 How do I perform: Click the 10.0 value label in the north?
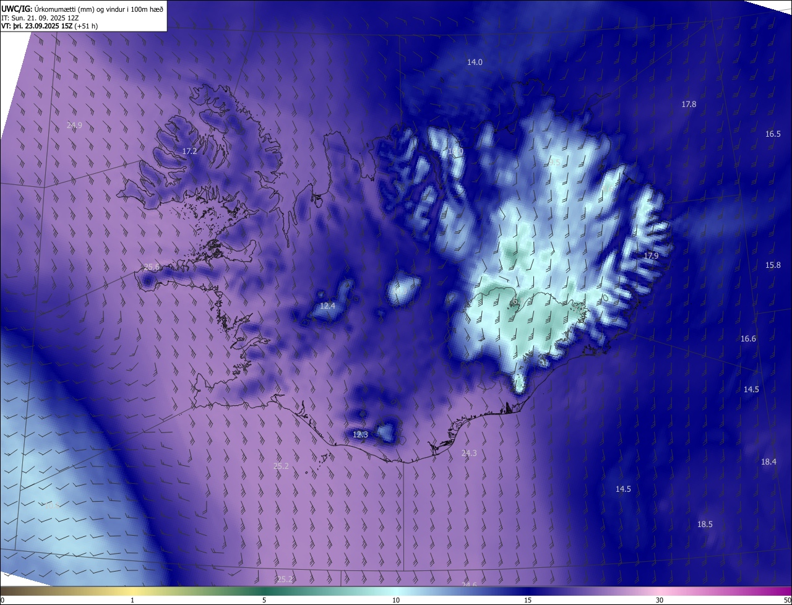[x=455, y=152]
